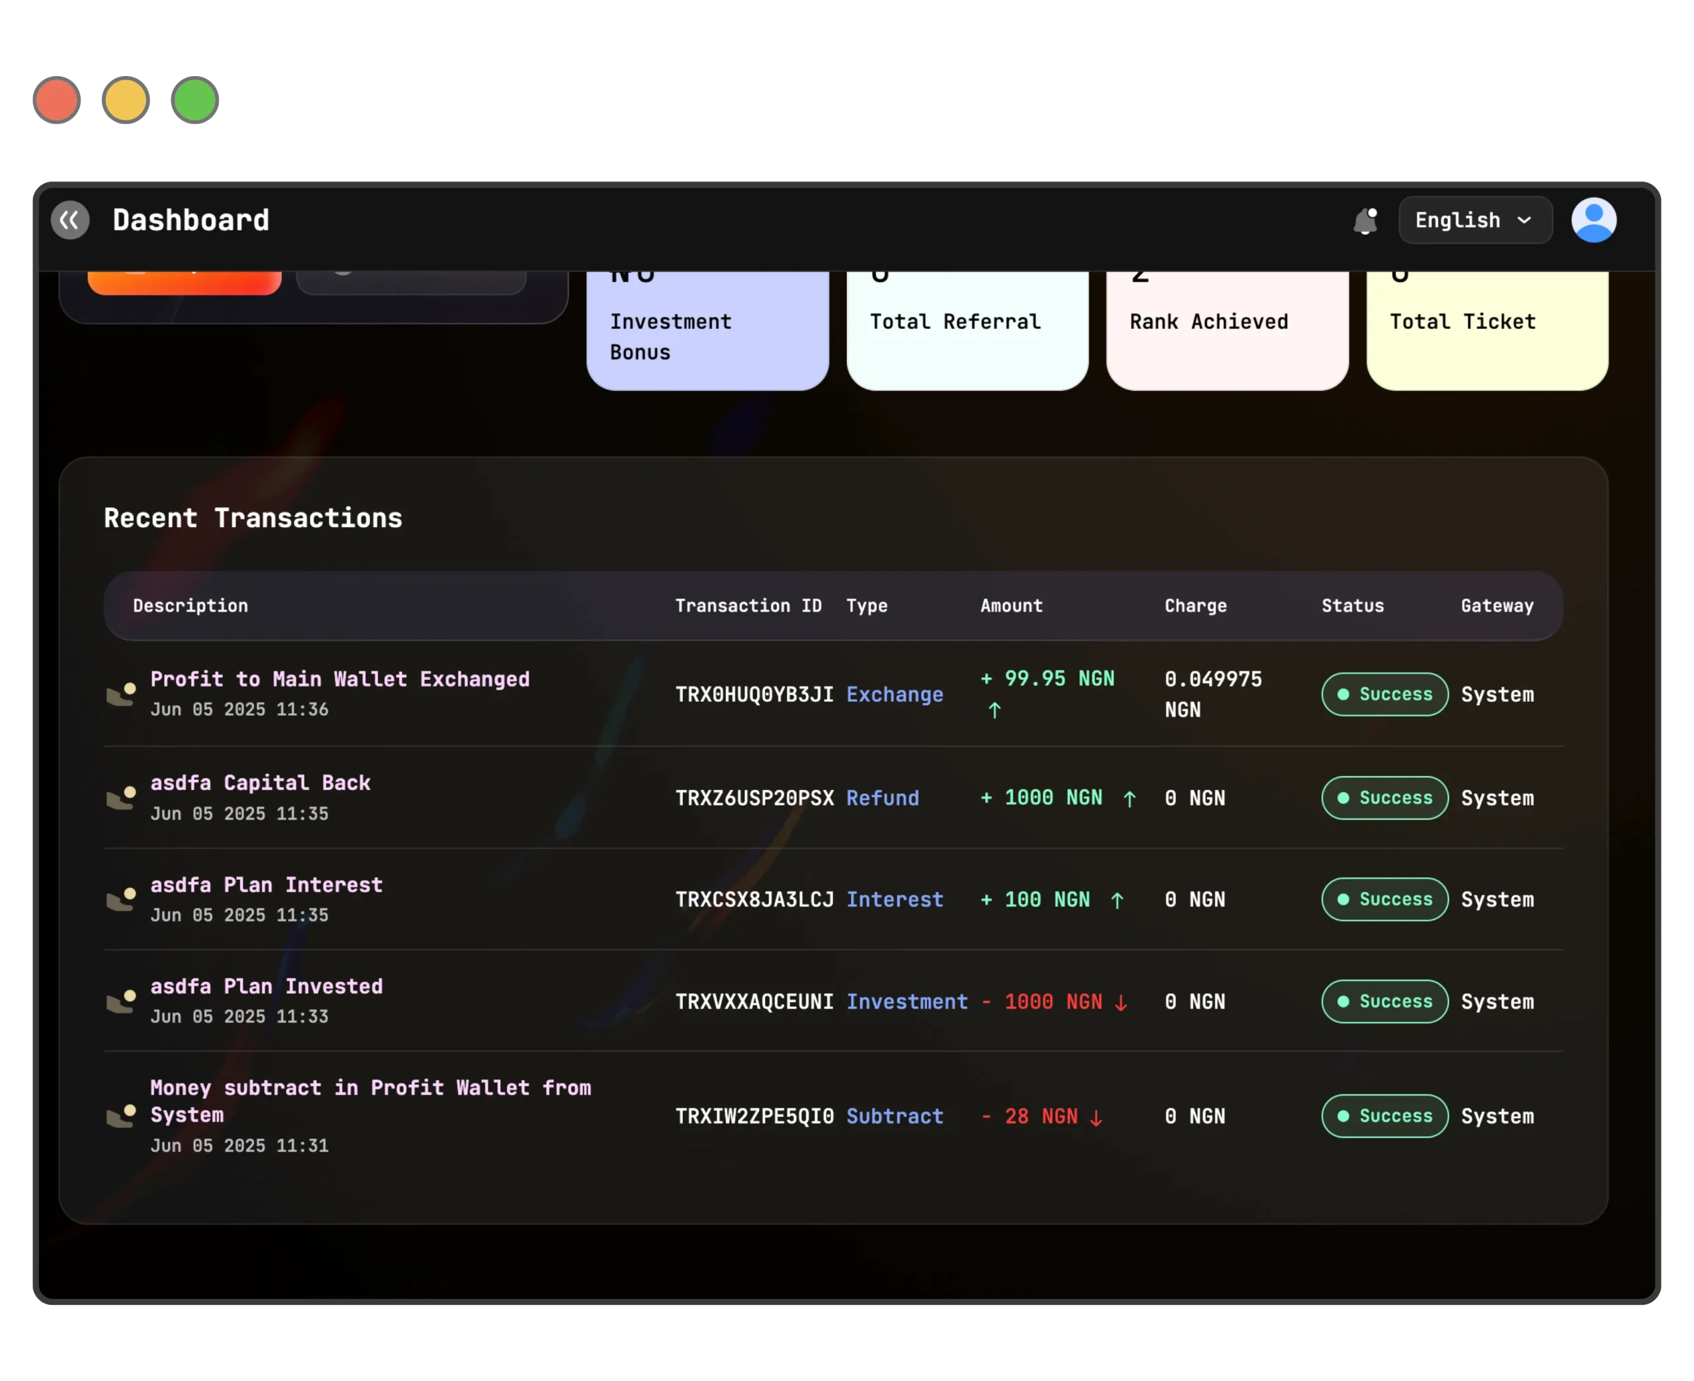Click the Investment type link
1694x1381 pixels.
[x=907, y=1002]
